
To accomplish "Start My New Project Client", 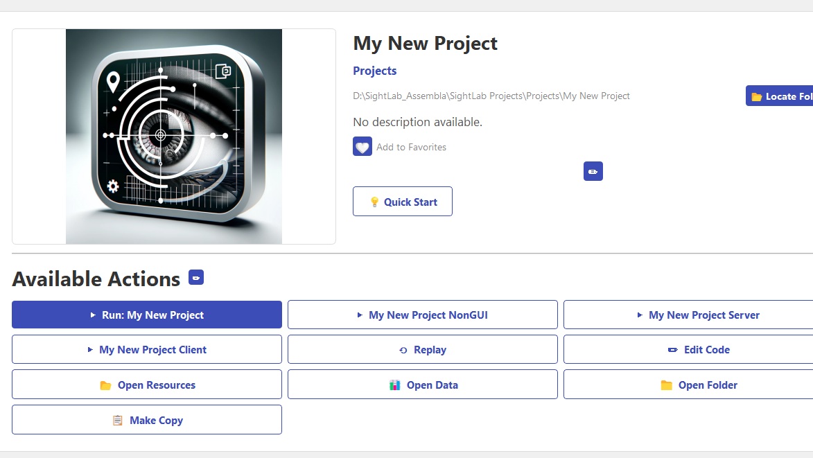I will pyautogui.click(x=147, y=350).
